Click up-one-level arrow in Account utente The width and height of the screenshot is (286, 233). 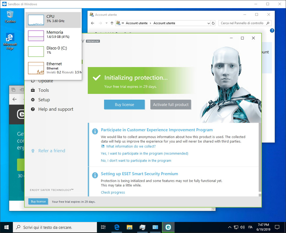click(x=112, y=23)
